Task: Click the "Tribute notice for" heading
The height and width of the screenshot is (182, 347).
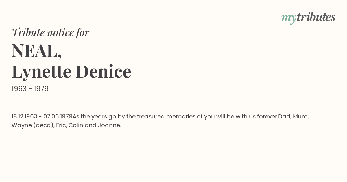Action: [x=50, y=32]
